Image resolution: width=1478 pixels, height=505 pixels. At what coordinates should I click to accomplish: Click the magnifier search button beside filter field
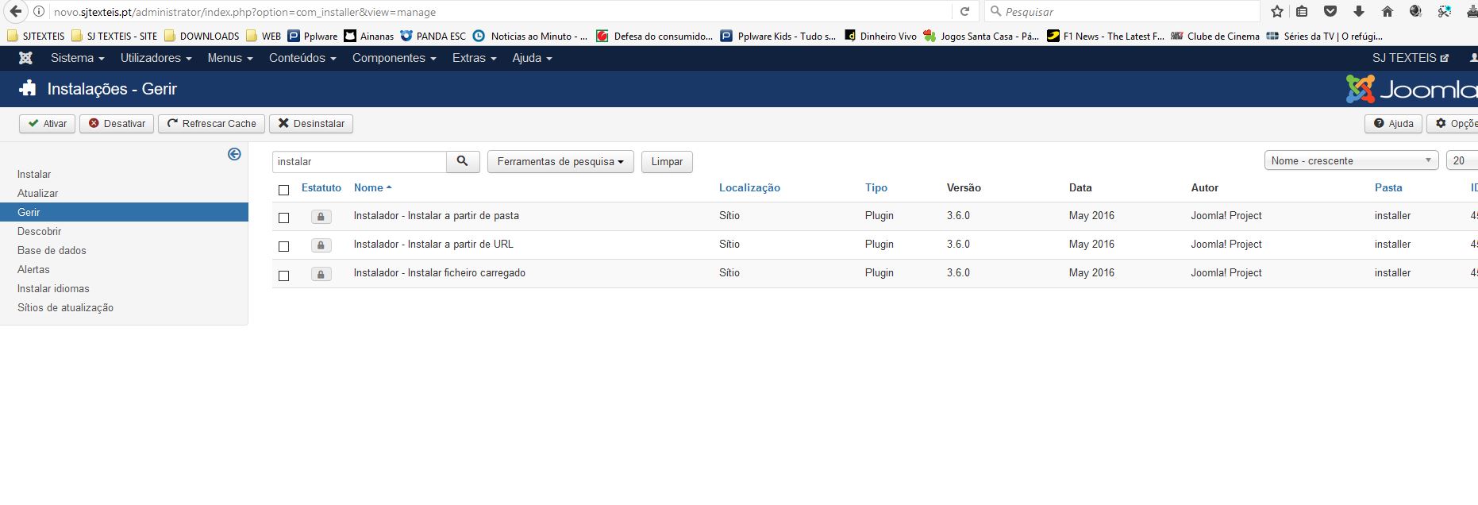point(463,161)
